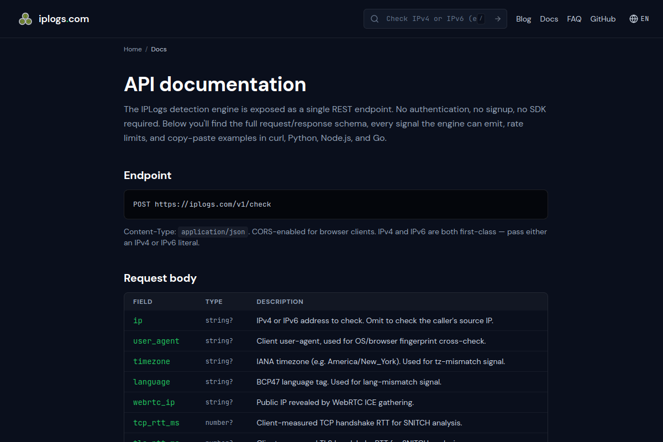663x442 pixels.
Task: Click the search magnifier icon
Action: pyautogui.click(x=375, y=19)
